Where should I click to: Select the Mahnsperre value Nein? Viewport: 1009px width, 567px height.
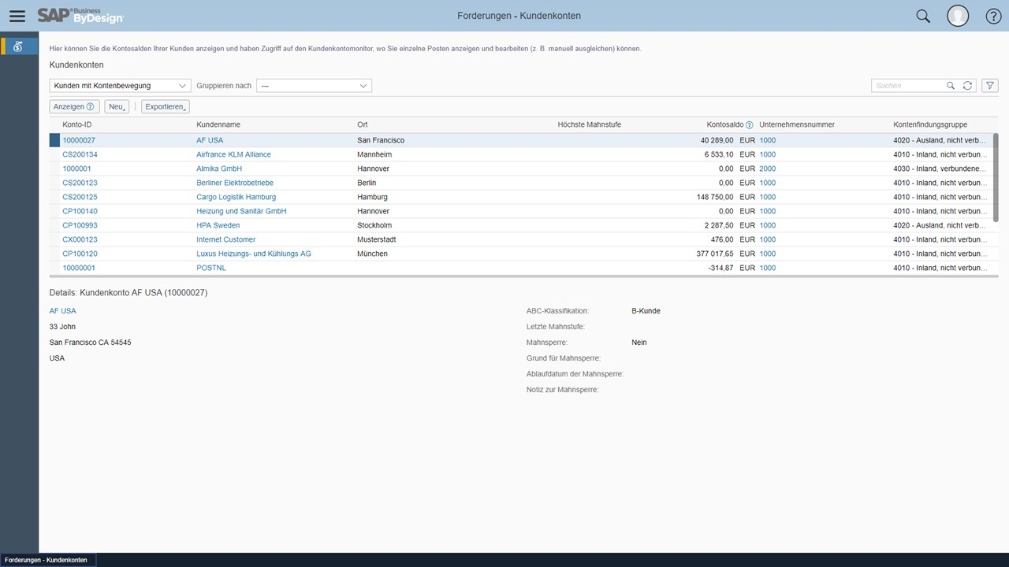pyautogui.click(x=639, y=343)
